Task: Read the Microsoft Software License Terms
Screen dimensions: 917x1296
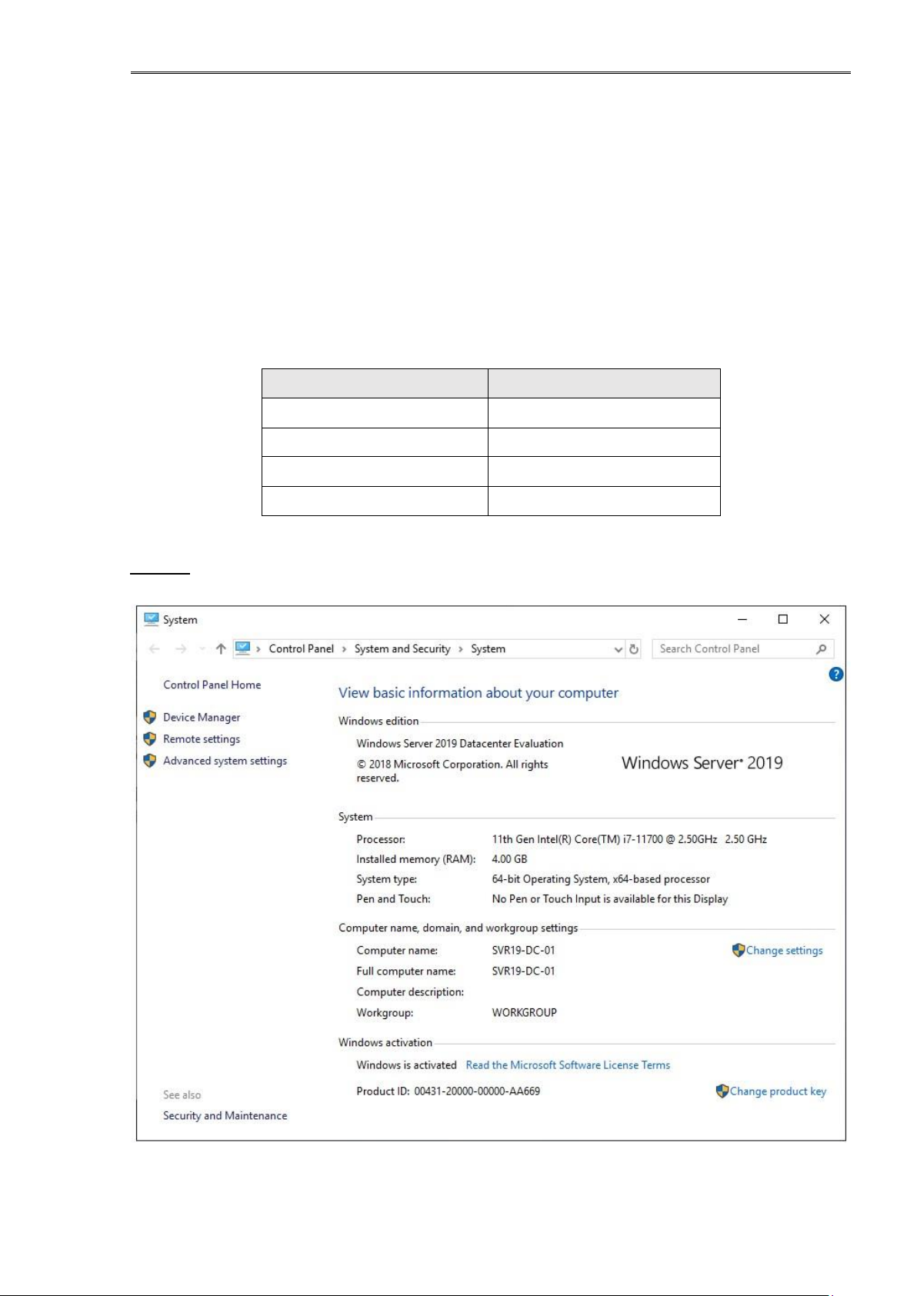Action: point(568,1065)
